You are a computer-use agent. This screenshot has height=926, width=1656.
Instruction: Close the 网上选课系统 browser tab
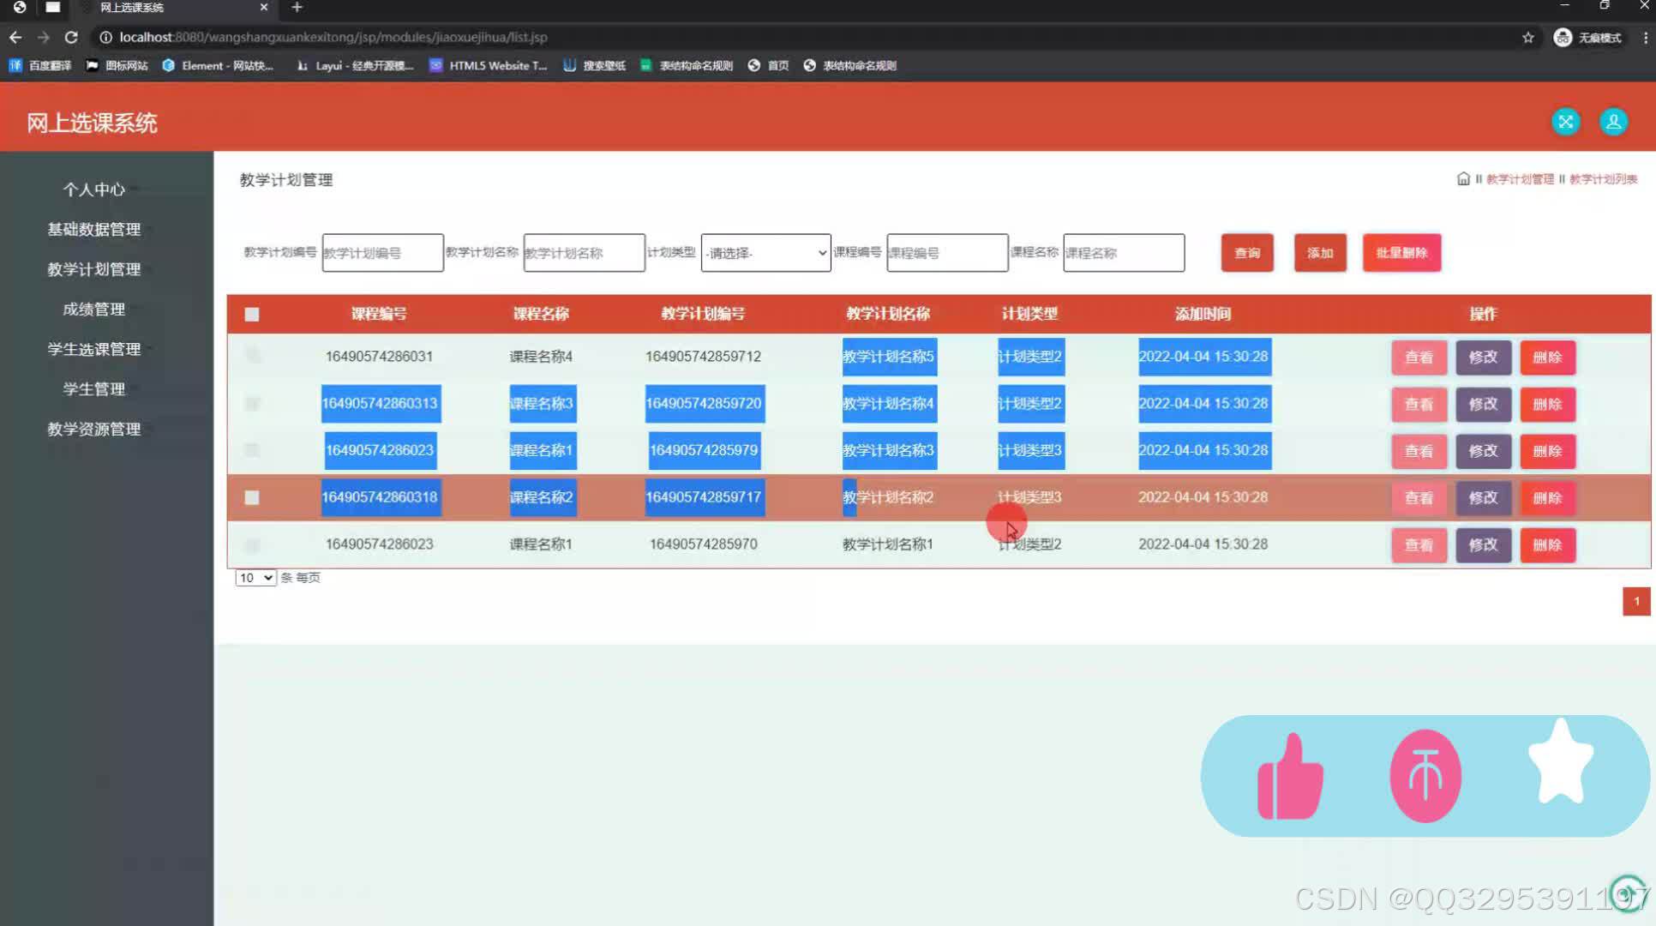click(263, 8)
